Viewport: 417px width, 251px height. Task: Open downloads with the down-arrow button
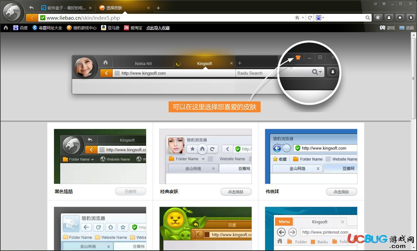[410, 18]
